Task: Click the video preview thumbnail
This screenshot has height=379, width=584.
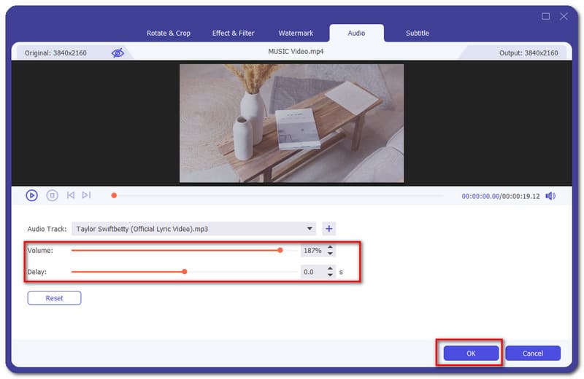Action: tap(291, 123)
